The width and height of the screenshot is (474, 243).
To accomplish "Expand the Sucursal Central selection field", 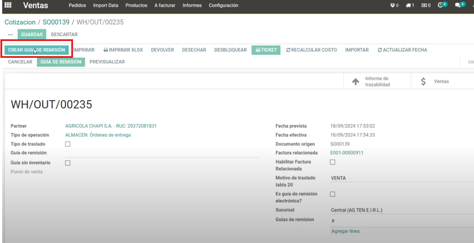I will pos(402,210).
